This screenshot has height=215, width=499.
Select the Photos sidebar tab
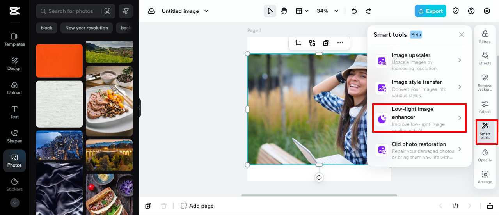coord(14,161)
